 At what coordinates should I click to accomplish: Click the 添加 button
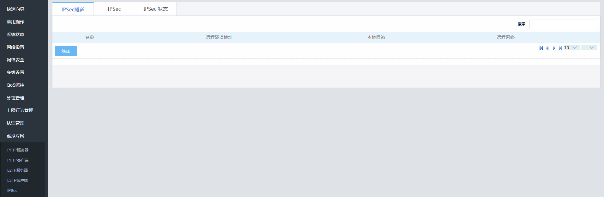click(66, 51)
